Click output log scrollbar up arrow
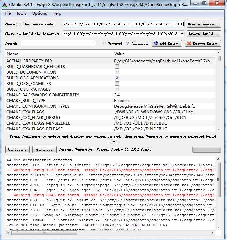 click(x=218, y=159)
